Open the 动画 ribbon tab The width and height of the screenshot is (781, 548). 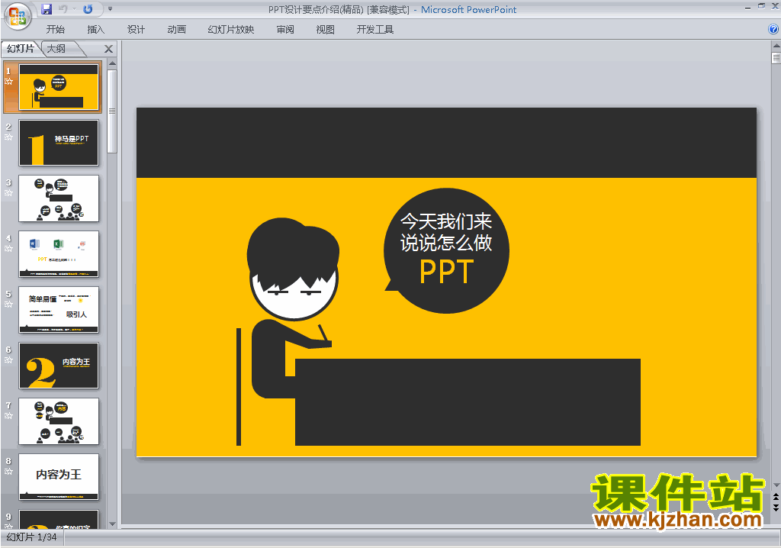[x=176, y=30]
